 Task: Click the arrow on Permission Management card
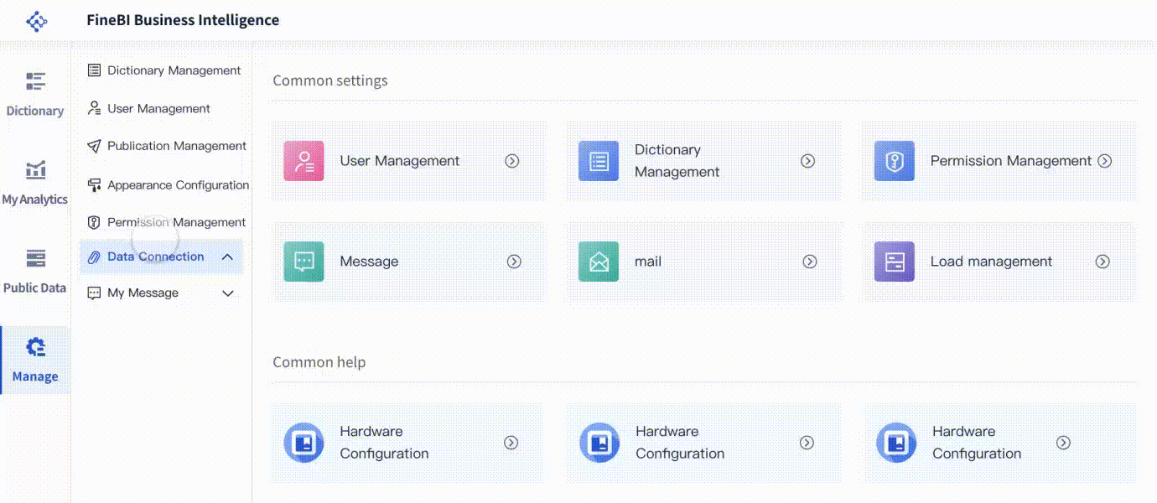(x=1105, y=161)
